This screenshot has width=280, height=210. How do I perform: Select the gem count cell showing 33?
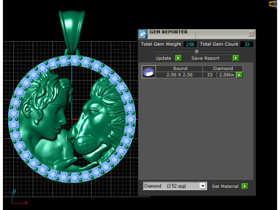(x=209, y=75)
